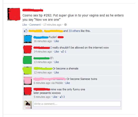
Task: Like the 'Fuckin'' comment from 16 minutes ago
Action: click(x=56, y=41)
